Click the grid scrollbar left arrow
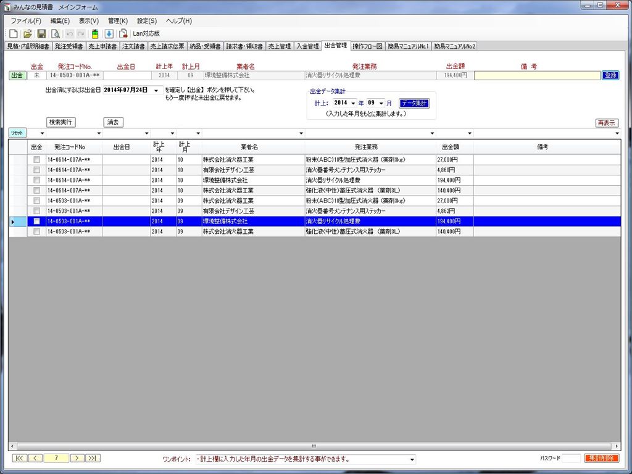Screen dimensions: 632x474 pyautogui.click(x=12, y=446)
